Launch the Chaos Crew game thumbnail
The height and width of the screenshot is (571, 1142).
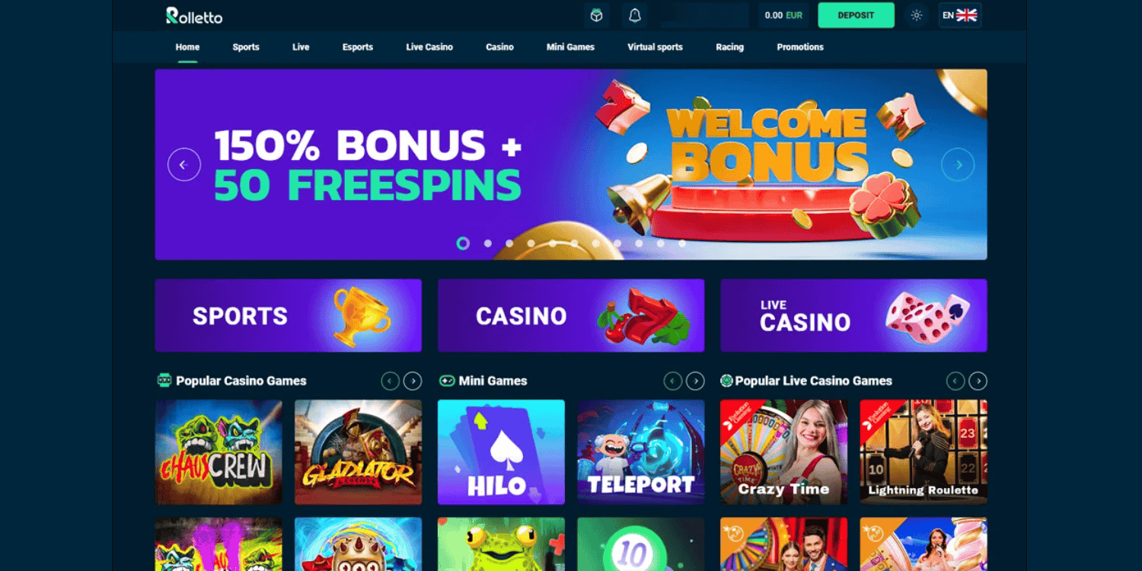click(x=219, y=452)
